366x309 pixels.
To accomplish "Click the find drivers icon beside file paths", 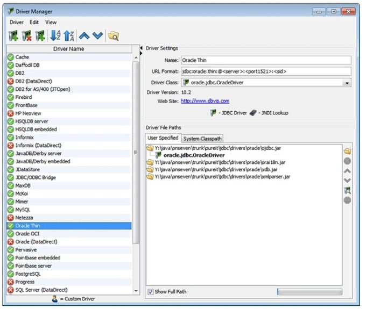I will tap(347, 190).
